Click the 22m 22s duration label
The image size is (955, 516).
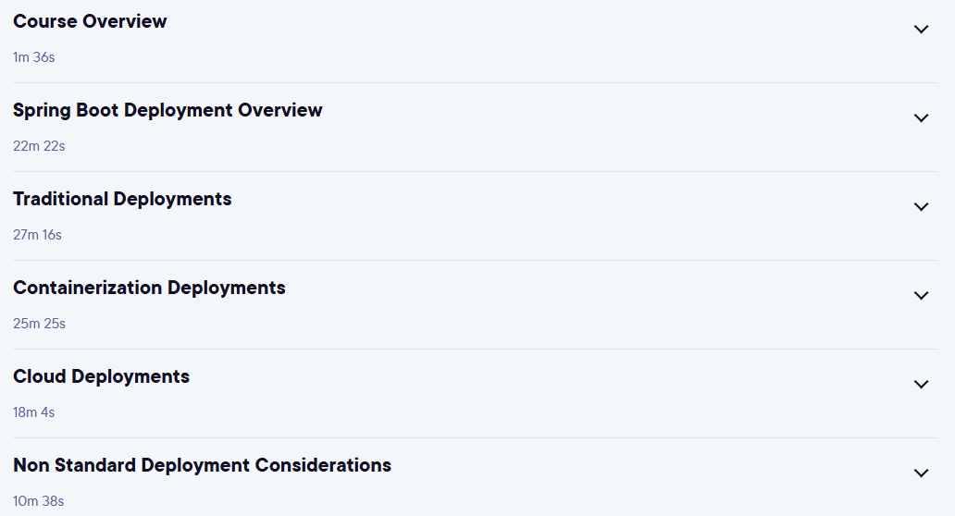(x=39, y=146)
